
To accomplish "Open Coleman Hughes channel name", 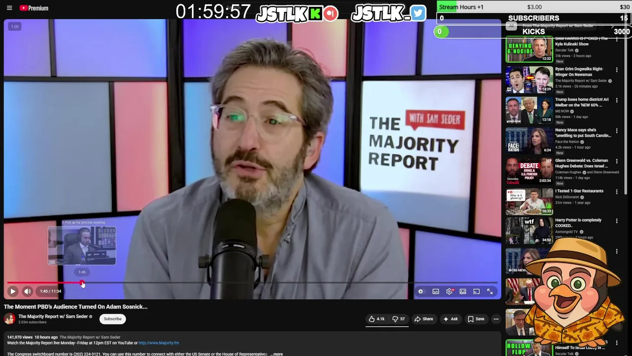I will click(568, 172).
